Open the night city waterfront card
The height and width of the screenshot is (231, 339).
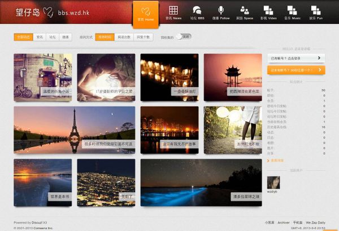(169, 130)
